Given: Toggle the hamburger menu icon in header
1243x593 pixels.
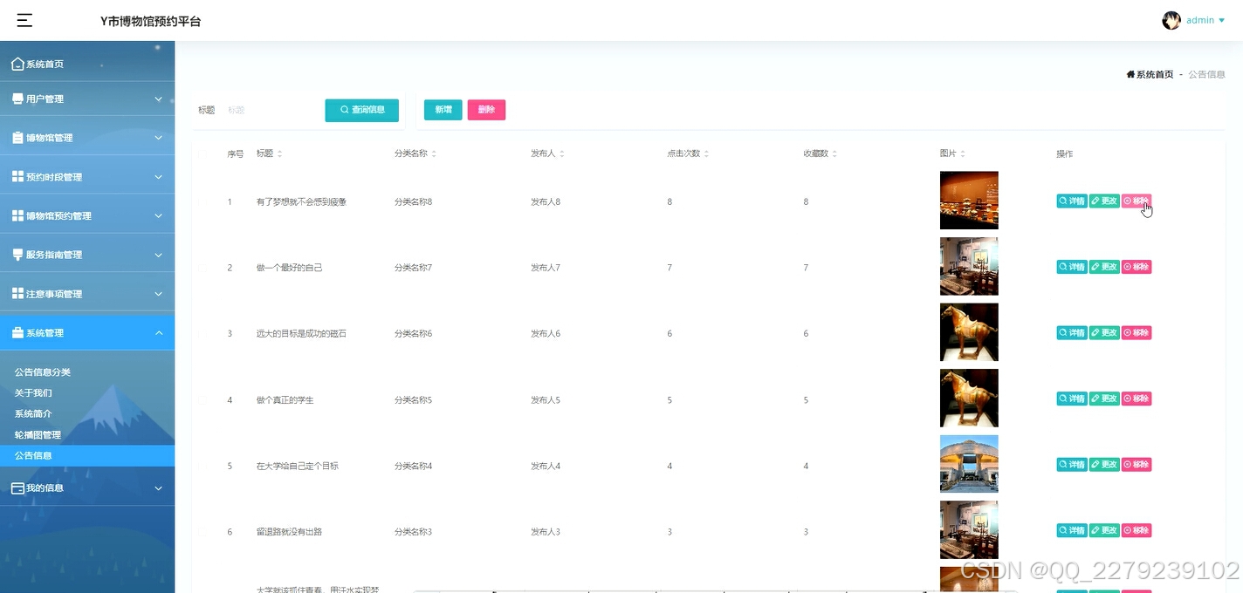Looking at the screenshot, I should click(x=24, y=20).
